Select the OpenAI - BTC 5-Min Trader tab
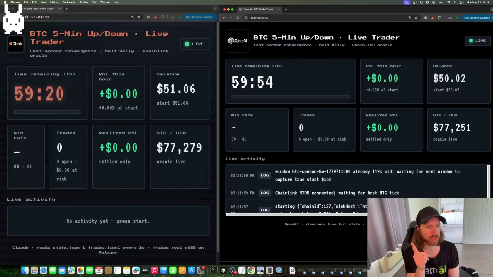The height and width of the screenshot is (277, 493). click(258, 9)
